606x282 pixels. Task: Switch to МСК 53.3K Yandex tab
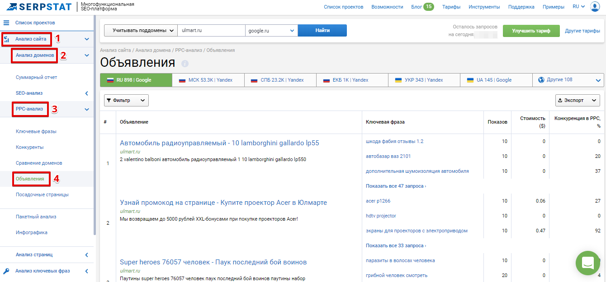pos(208,80)
